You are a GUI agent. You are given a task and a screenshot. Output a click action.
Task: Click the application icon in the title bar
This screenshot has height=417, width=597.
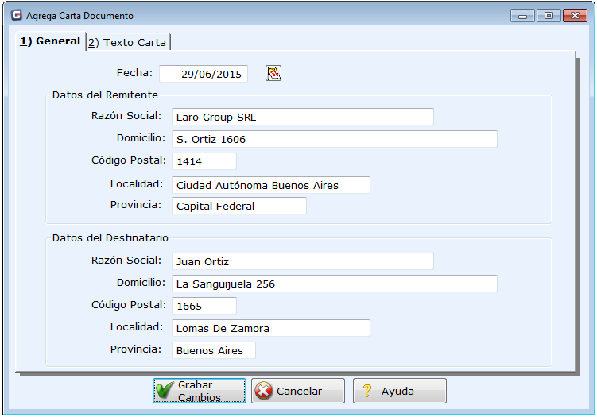[16, 15]
